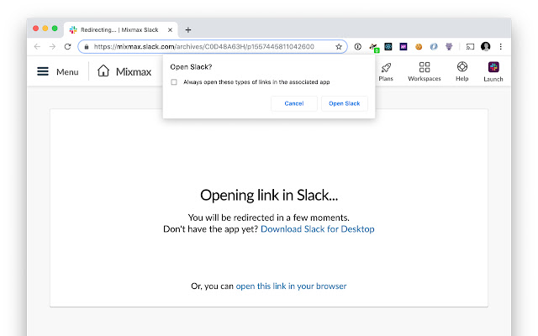
Task: Check 'Always open these types of links'
Action: tap(174, 82)
